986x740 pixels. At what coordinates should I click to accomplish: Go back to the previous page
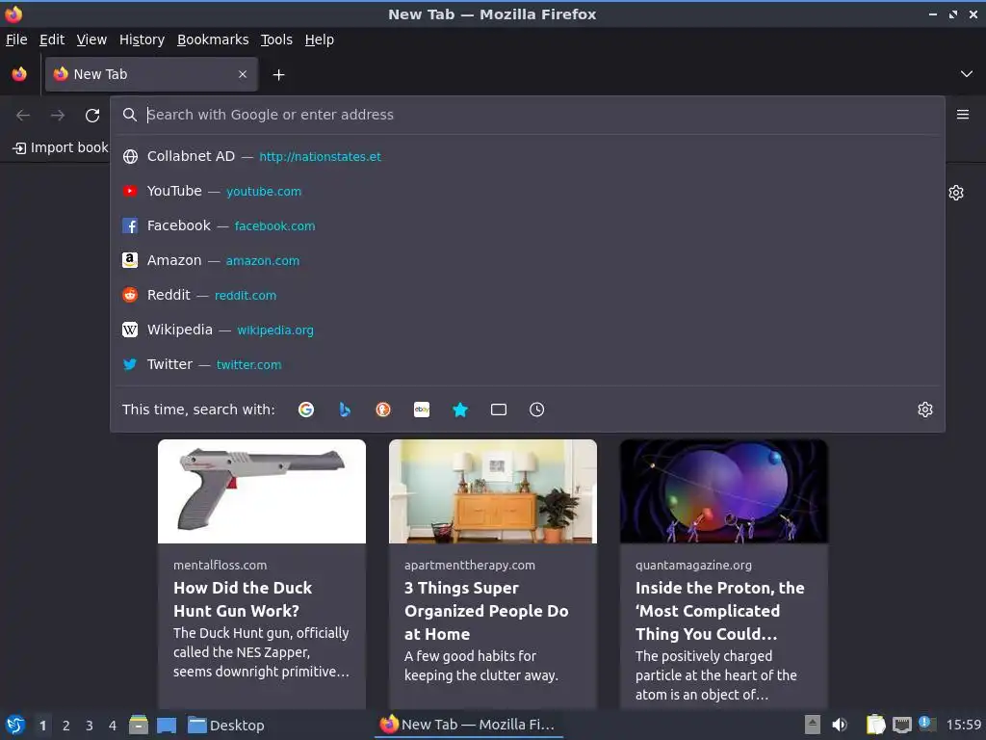pyautogui.click(x=23, y=116)
